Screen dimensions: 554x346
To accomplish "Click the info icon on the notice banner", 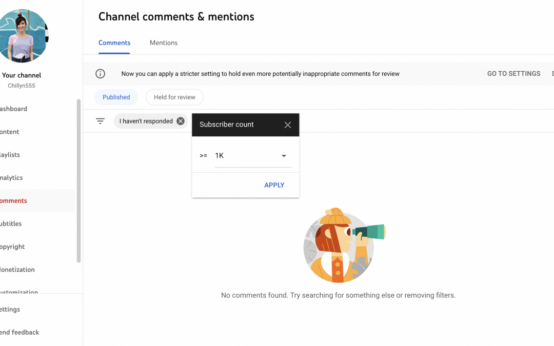I will coord(100,73).
